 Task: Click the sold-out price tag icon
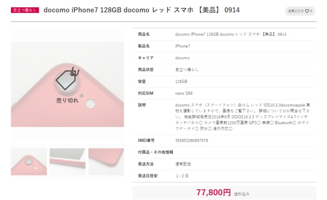(67, 79)
